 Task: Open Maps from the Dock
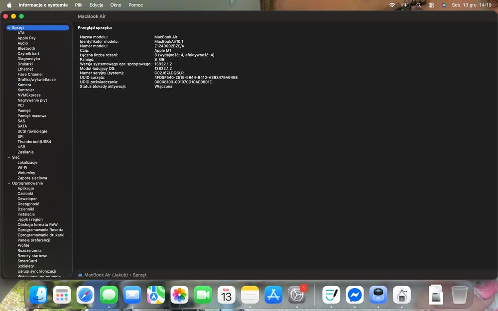pos(156,295)
